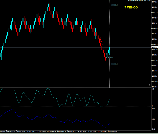Image resolution: width=158 pixels, height=134 pixels.
Task: Click price scale value 10666.5
Action: 155,44
